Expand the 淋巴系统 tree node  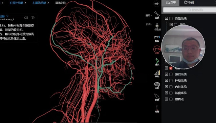click(167, 74)
